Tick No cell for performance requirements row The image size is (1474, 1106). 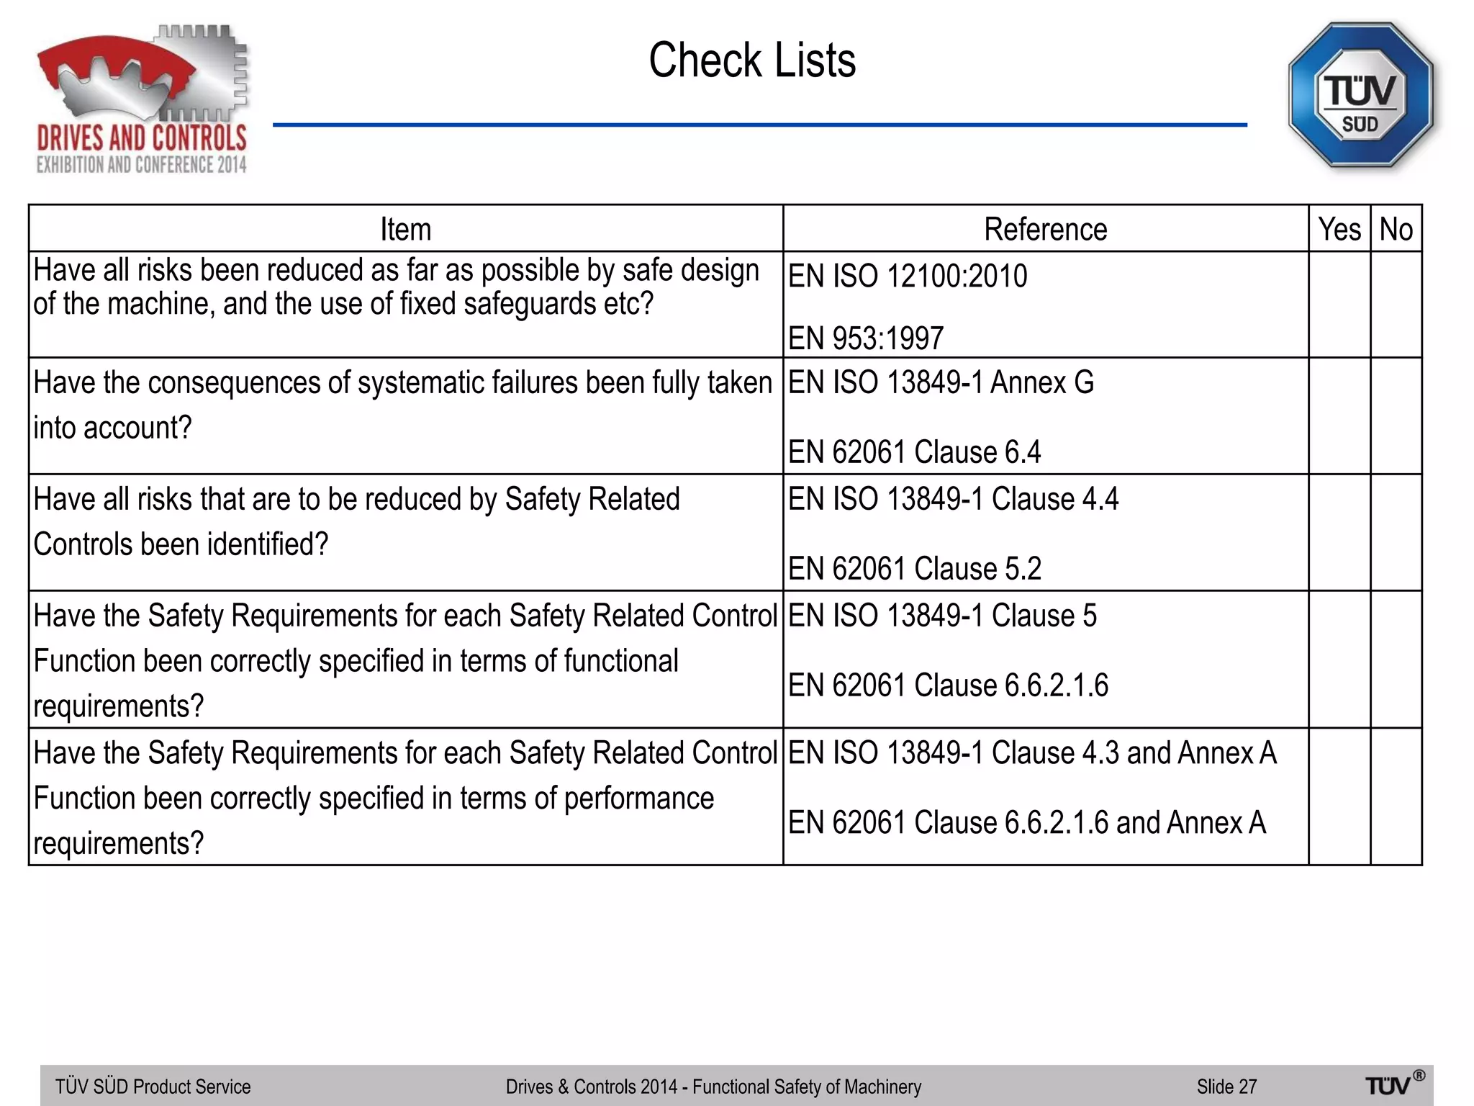[x=1396, y=797]
